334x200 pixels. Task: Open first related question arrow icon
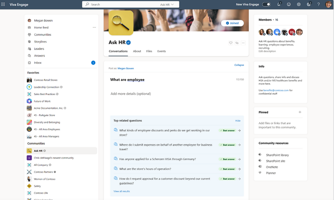pos(239,131)
